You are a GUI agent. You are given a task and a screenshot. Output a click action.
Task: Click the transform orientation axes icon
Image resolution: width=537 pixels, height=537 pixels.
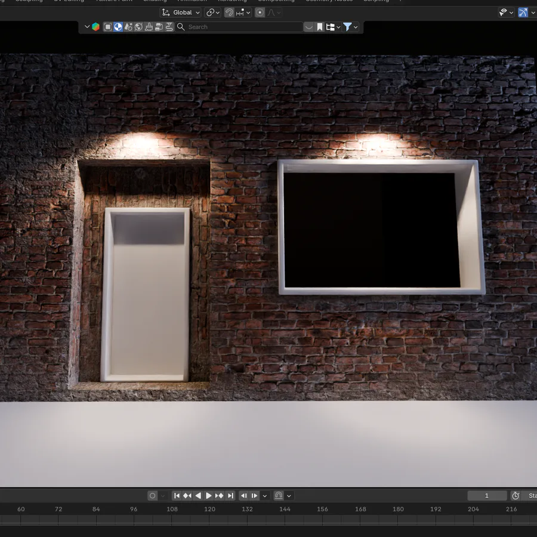click(x=166, y=13)
